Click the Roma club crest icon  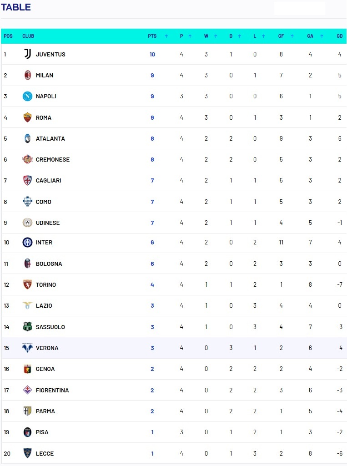28,117
